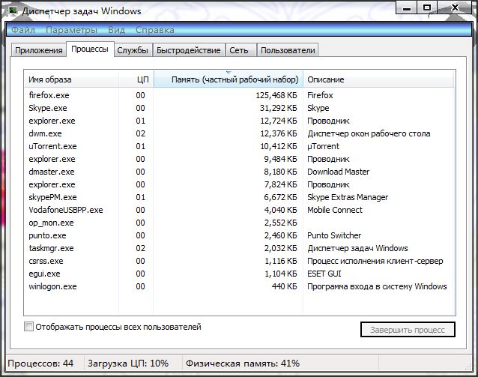Click explorer.exe using 9,484 КБ
478x377 pixels.
pos(239,159)
